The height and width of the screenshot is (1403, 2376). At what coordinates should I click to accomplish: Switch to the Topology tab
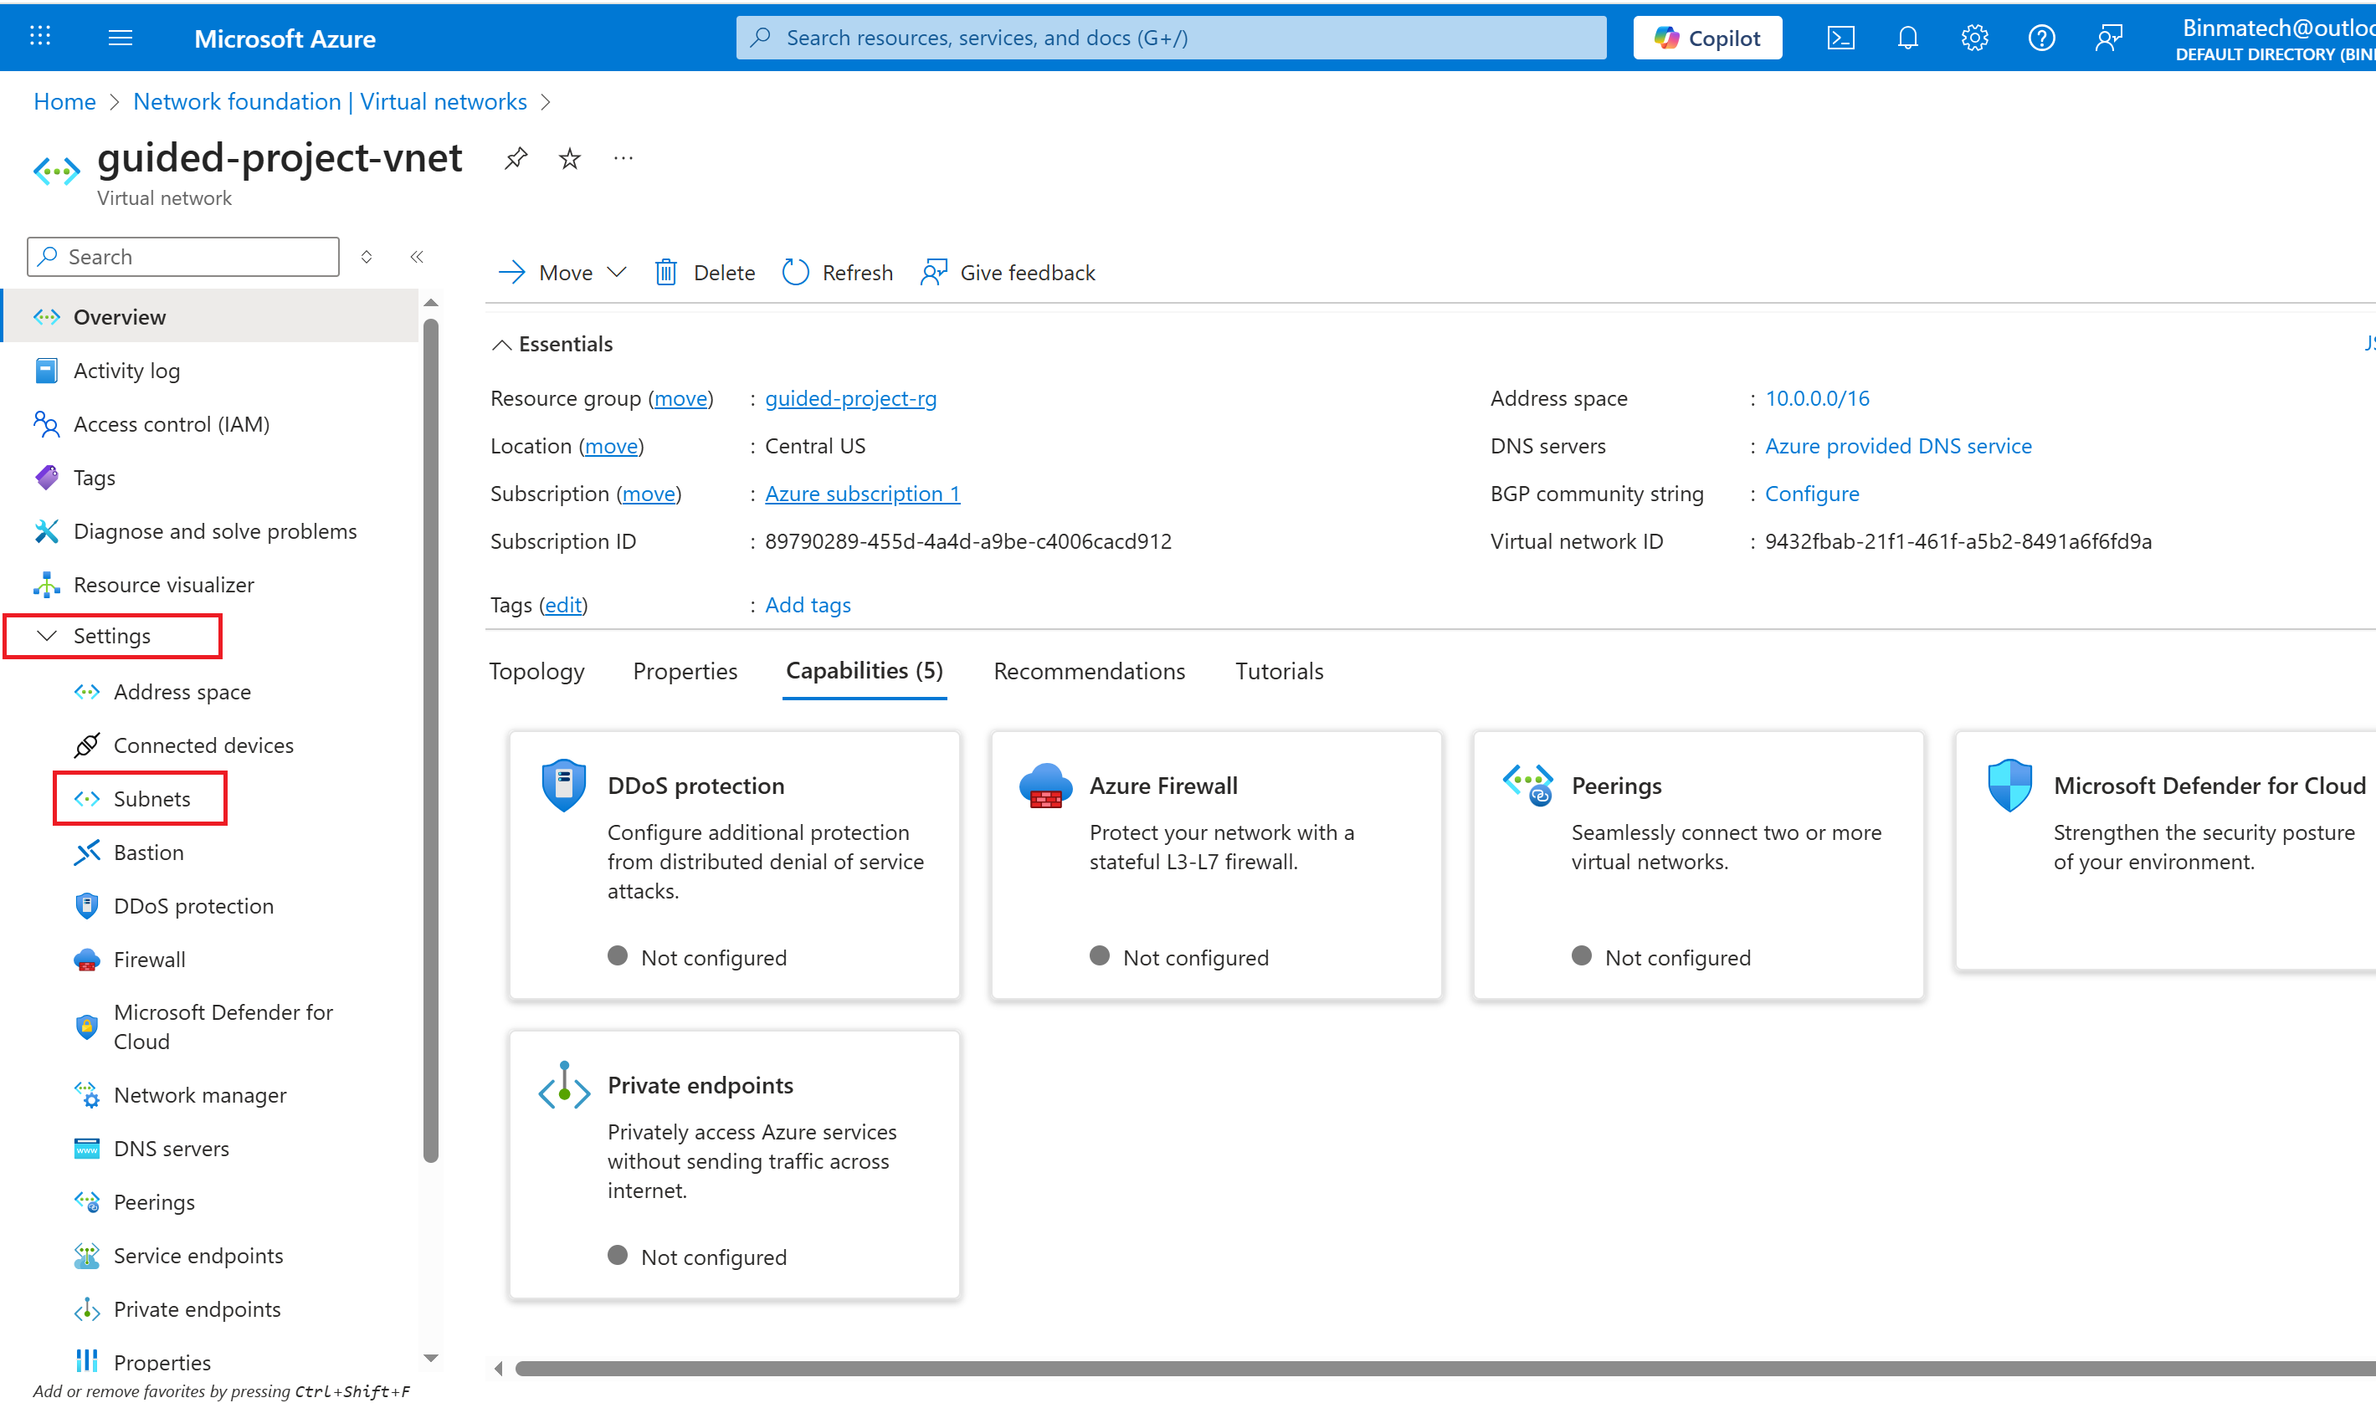tap(536, 670)
